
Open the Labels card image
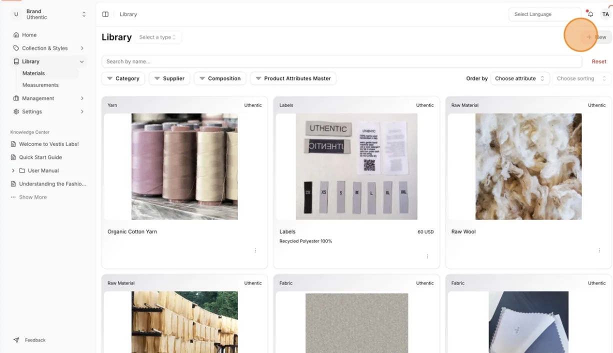click(x=356, y=166)
